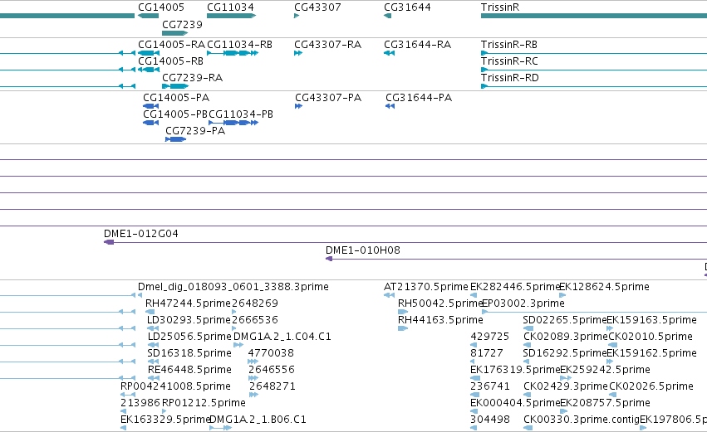Image resolution: width=707 pixels, height=432 pixels.
Task: Select the CG43307-RA transcript label
Action: click(328, 45)
